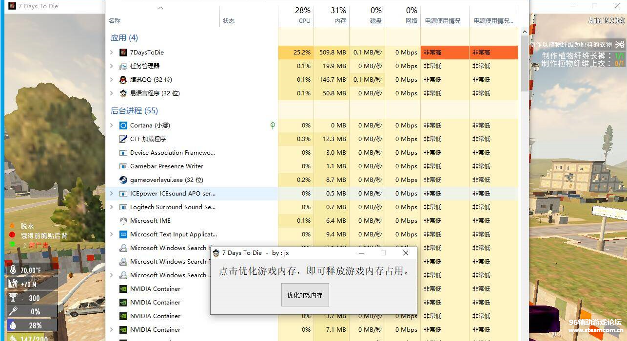Click the process list vertical scrollbar thumb
Screen dimensions: 627x341
click(x=525, y=63)
